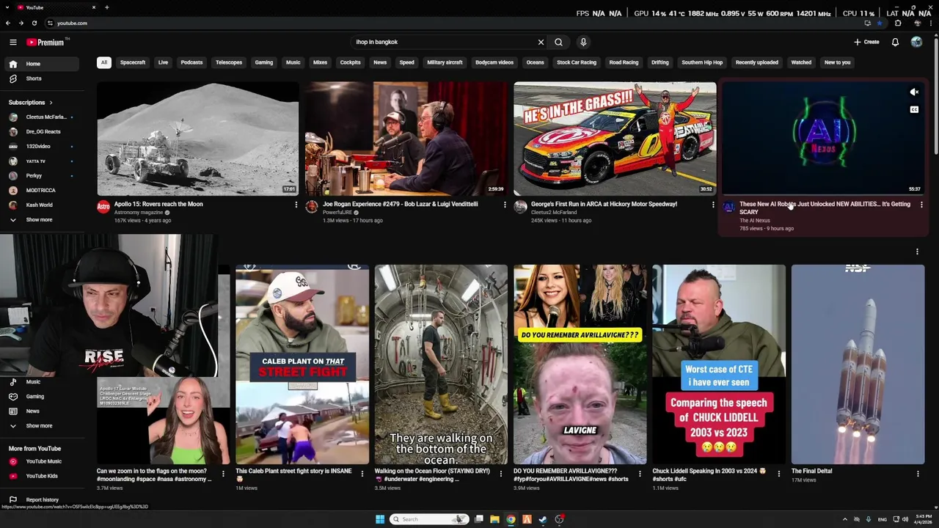Open browser extensions puzzle icon
Image resolution: width=939 pixels, height=528 pixels.
[898, 23]
